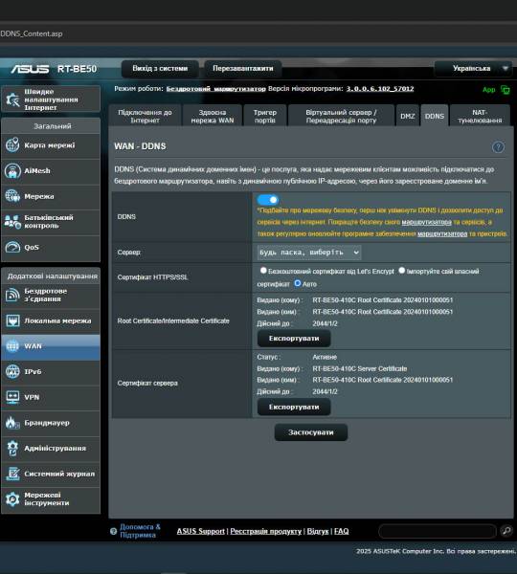Click the Додаткові налаштування section header

point(53,276)
